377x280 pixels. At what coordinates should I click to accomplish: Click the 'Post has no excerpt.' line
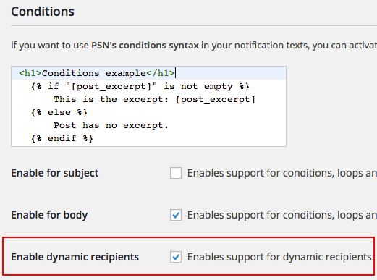tap(111, 125)
